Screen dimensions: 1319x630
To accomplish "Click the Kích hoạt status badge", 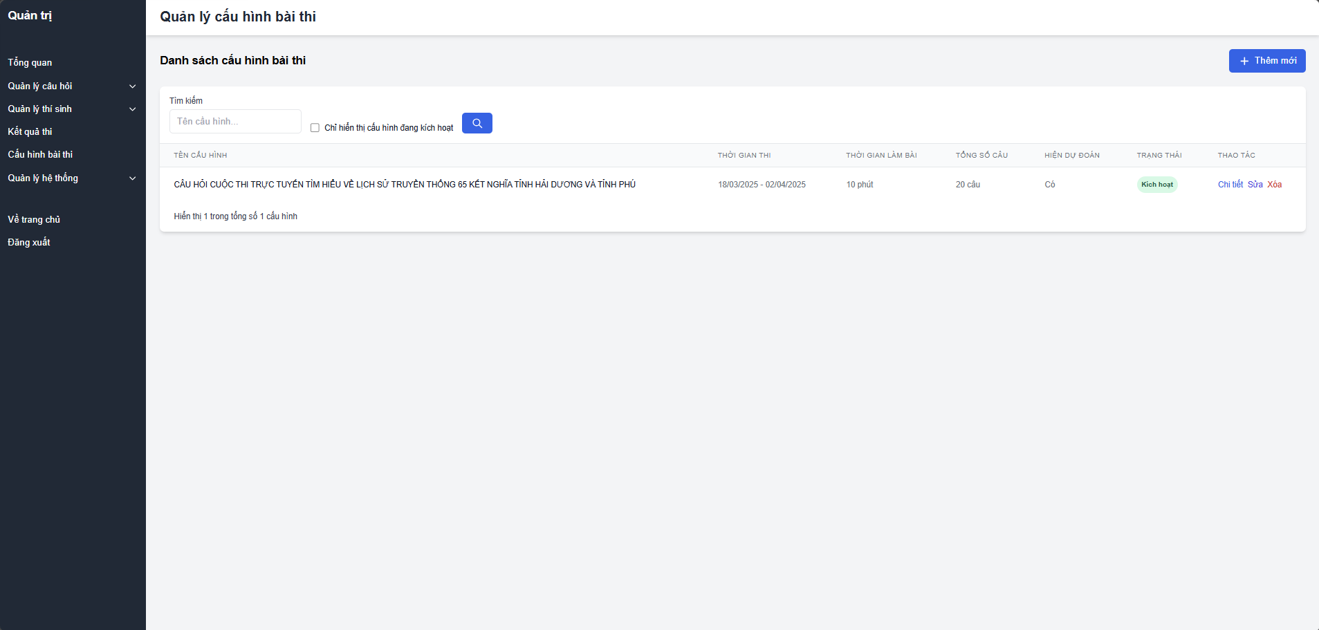I will click(1156, 185).
